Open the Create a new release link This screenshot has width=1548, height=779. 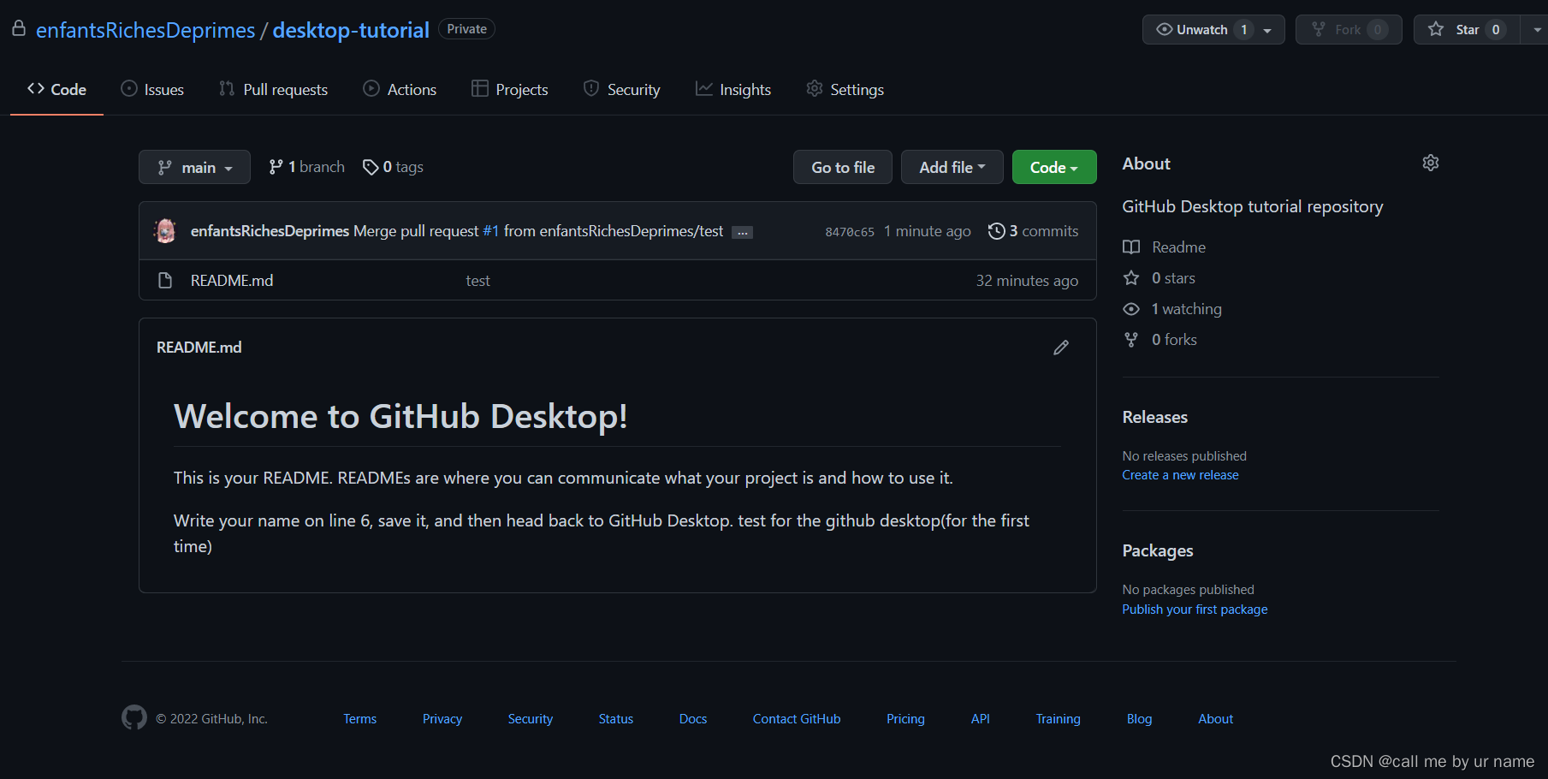tap(1180, 474)
